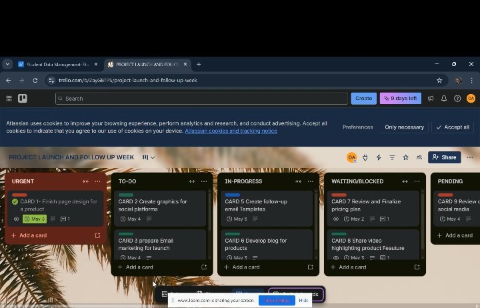Open the Power-Ups plug icon
The height and width of the screenshot is (308, 480).
pyautogui.click(x=365, y=157)
